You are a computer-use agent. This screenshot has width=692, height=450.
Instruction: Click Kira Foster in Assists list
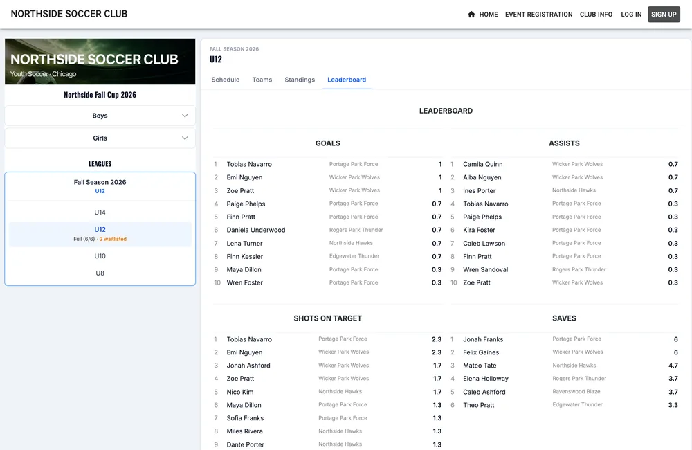coord(480,230)
